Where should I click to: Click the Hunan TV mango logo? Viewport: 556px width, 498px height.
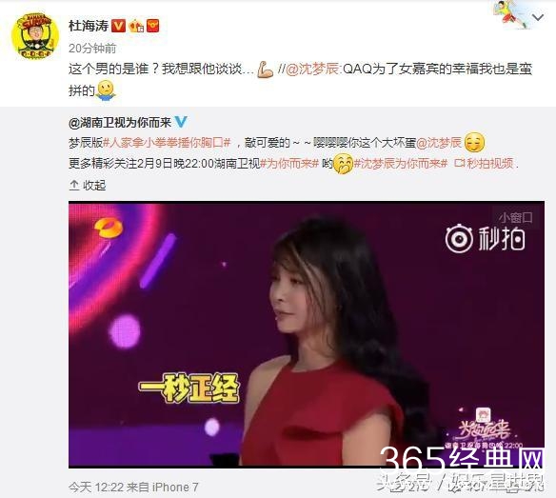tap(108, 229)
